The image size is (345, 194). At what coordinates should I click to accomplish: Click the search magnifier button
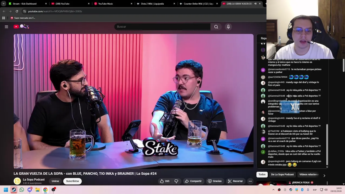216,27
